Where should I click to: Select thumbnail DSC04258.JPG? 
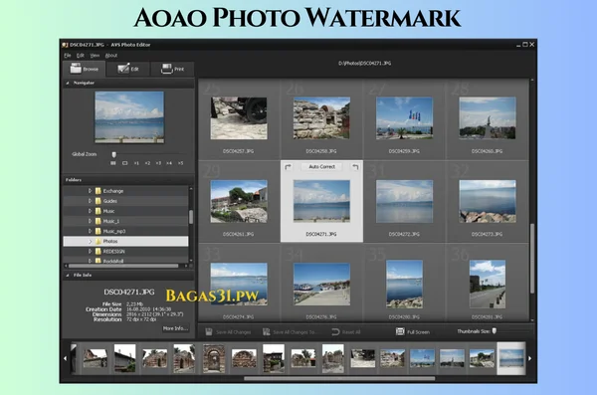click(321, 118)
